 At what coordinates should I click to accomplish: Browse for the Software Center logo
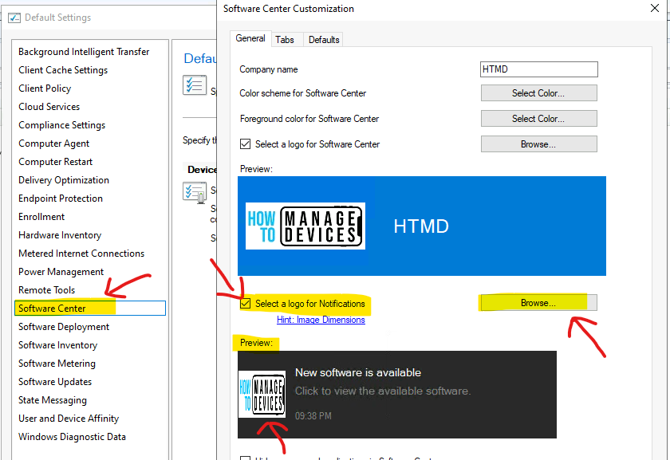click(x=539, y=144)
